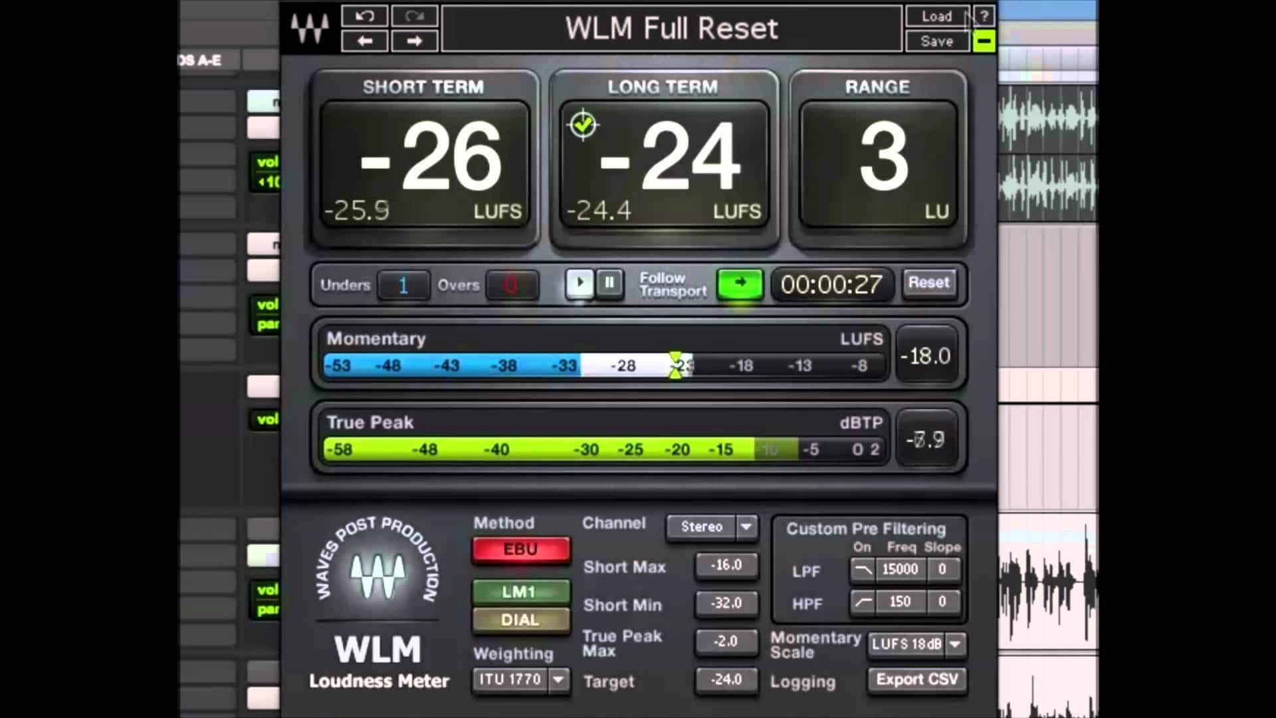Image resolution: width=1276 pixels, height=718 pixels.
Task: Click the Load preset menu item
Action: click(935, 17)
